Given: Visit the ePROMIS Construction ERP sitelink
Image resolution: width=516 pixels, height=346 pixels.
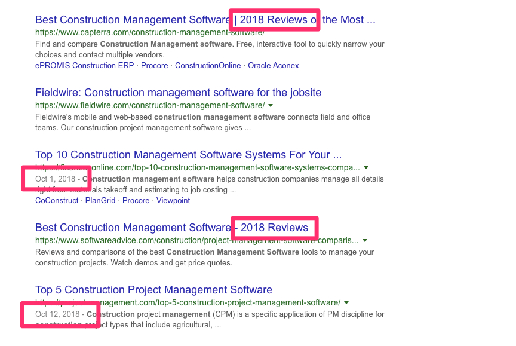Looking at the screenshot, I should pos(85,66).
